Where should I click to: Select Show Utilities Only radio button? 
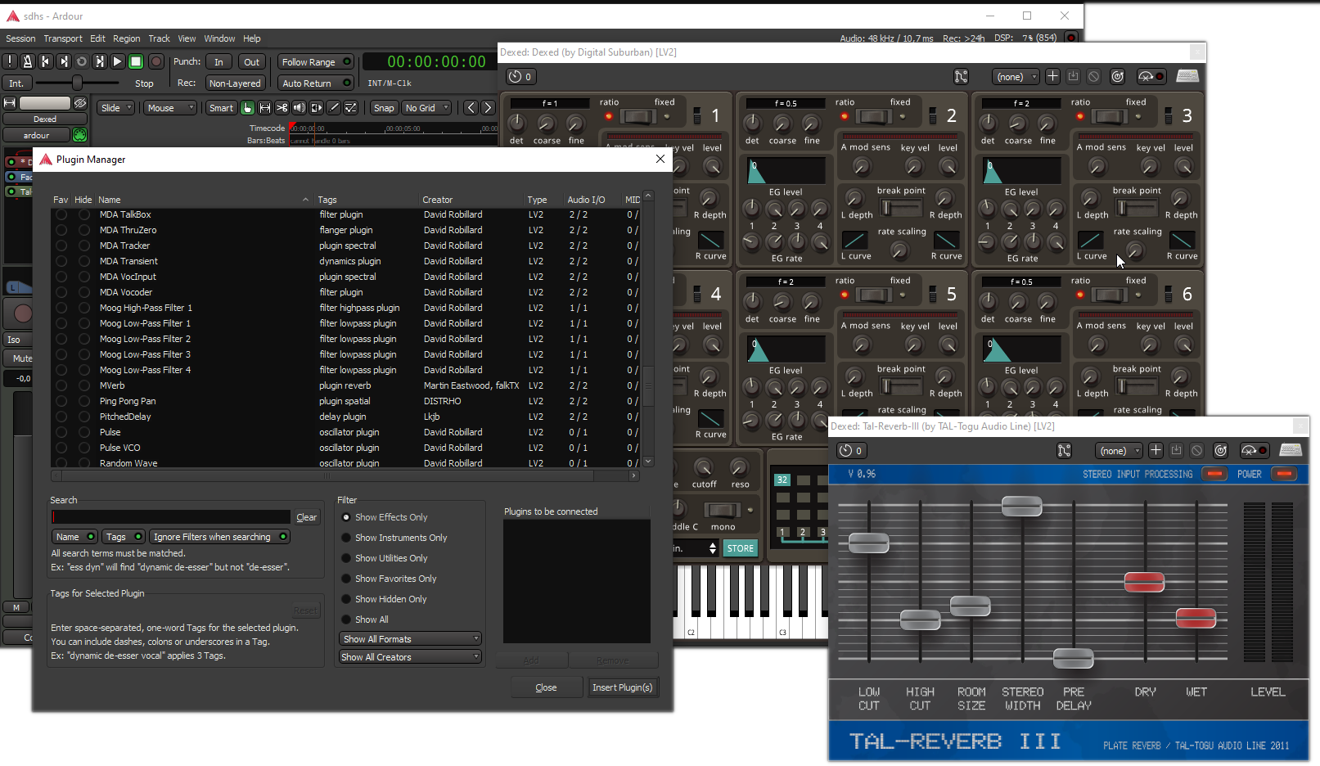[x=346, y=558]
